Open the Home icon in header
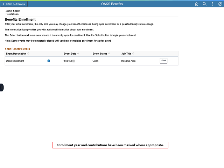Image resolution: width=224 pixels, height=168 pixels. click(x=197, y=4)
